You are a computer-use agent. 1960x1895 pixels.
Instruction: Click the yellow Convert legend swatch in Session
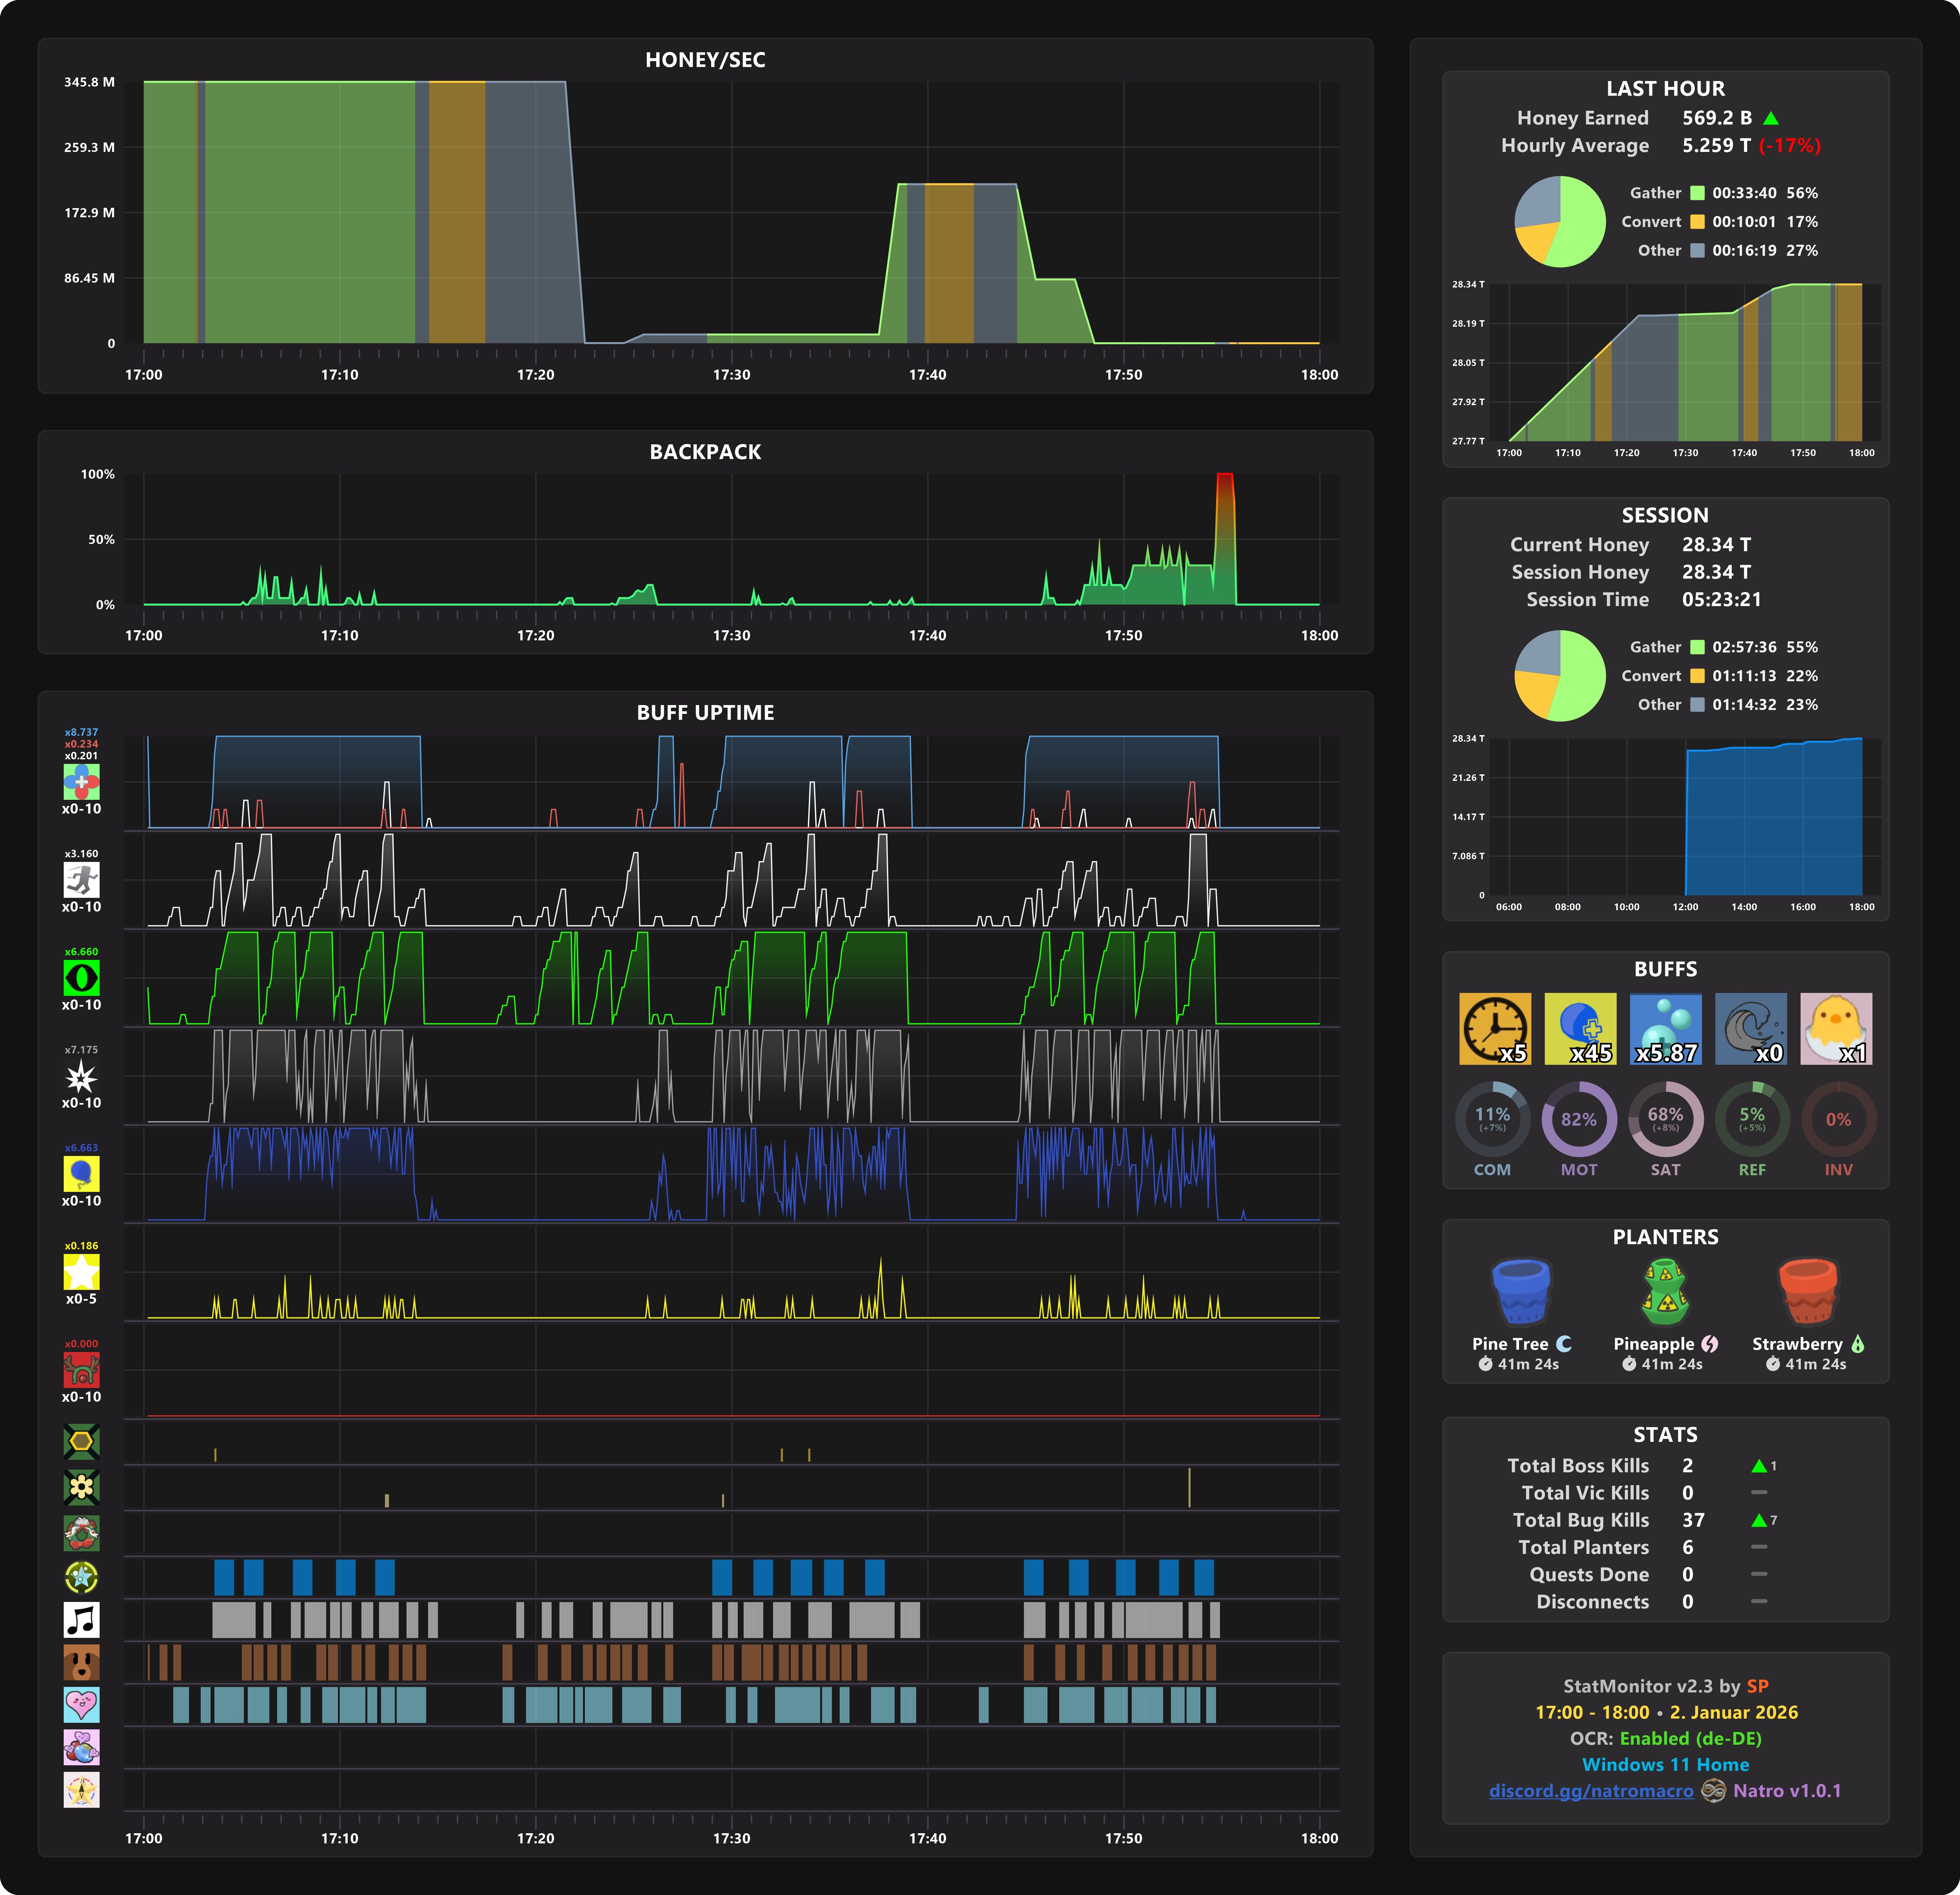[1697, 676]
